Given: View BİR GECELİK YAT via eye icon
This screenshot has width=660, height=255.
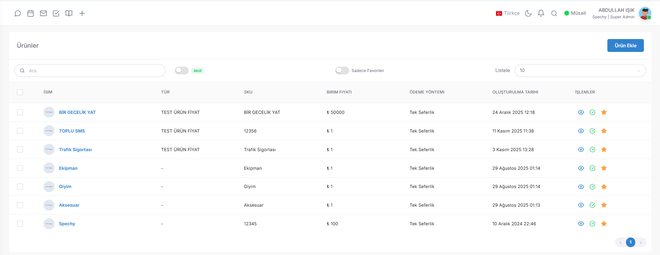Looking at the screenshot, I should [581, 112].
